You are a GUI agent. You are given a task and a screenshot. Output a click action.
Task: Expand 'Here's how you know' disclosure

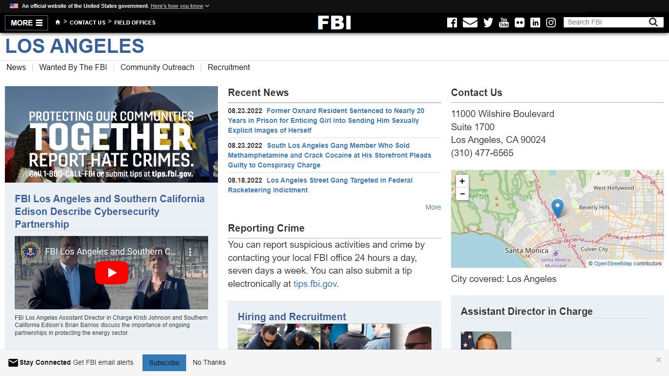180,6
